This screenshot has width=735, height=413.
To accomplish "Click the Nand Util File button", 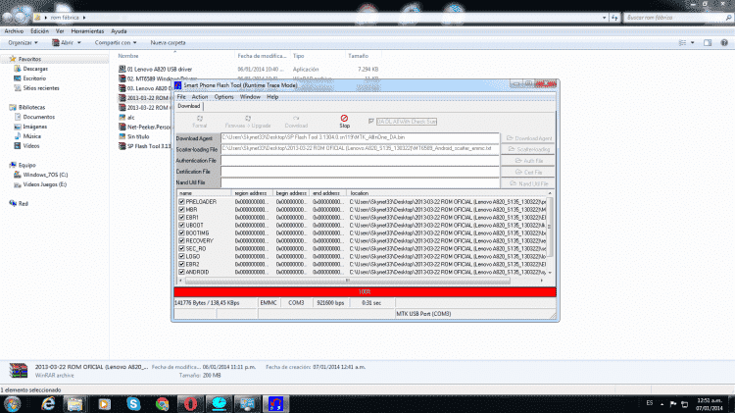I will [528, 183].
